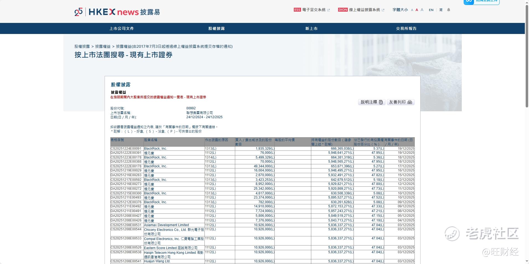Click the 11/12/2025 event date
Viewport: 529px width, 264px height.
pos(406,189)
